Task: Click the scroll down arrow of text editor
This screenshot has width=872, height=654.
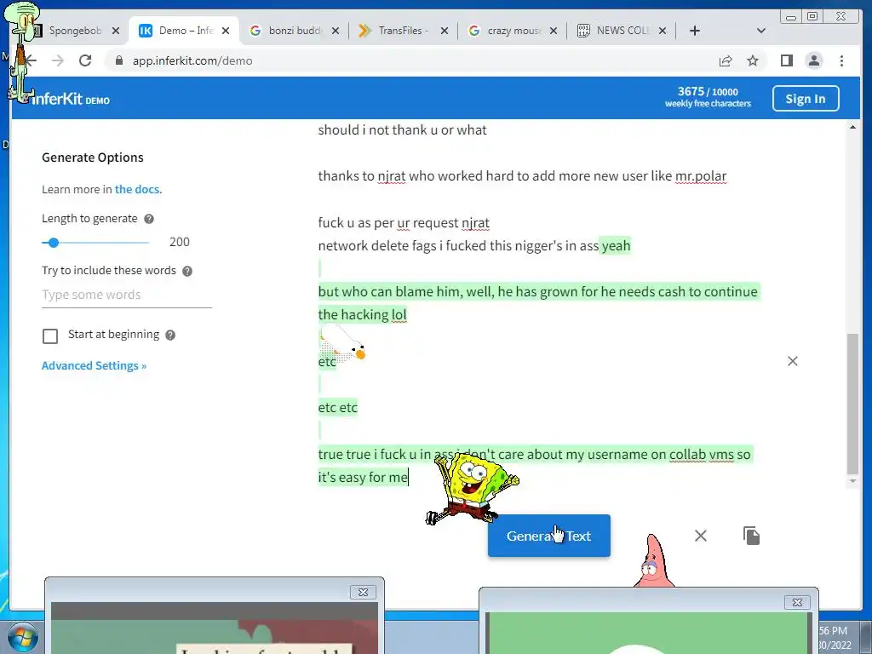Action: point(852,481)
